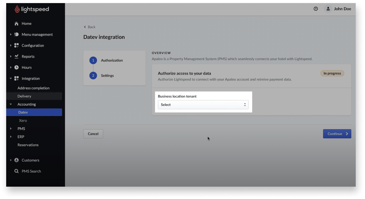Open the help question mark icon
365x199 pixels.
pos(316,9)
